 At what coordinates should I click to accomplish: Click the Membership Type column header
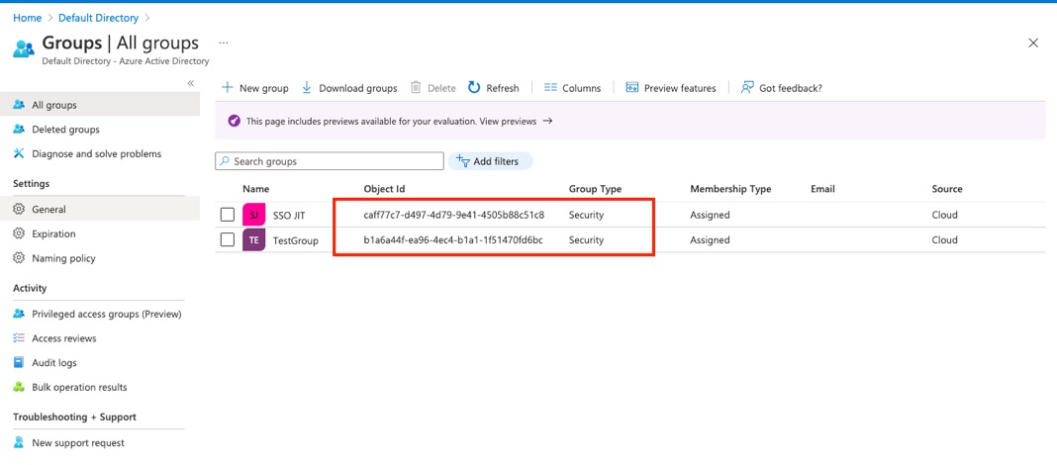tap(730, 189)
